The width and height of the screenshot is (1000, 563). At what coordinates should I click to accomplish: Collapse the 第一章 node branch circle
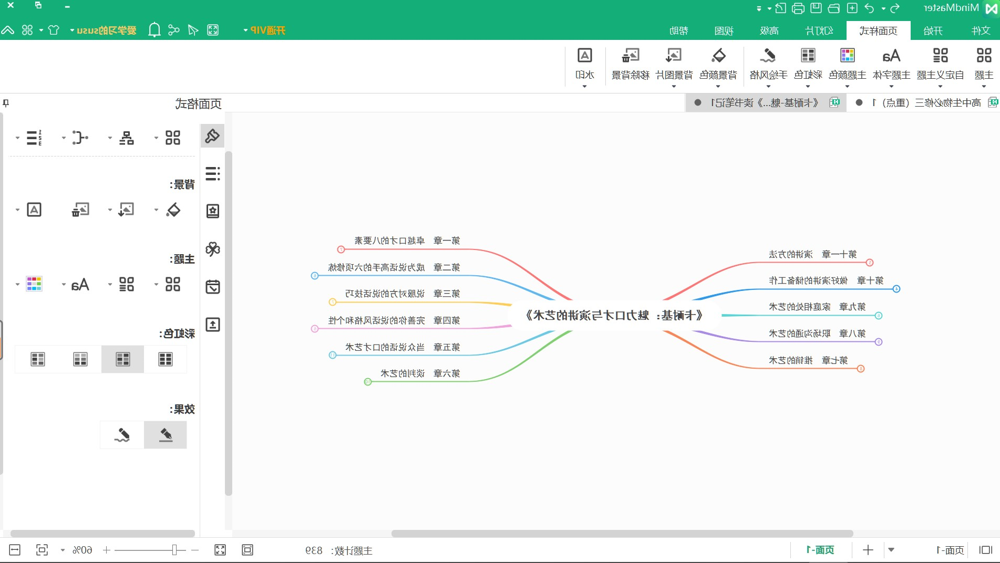point(341,249)
